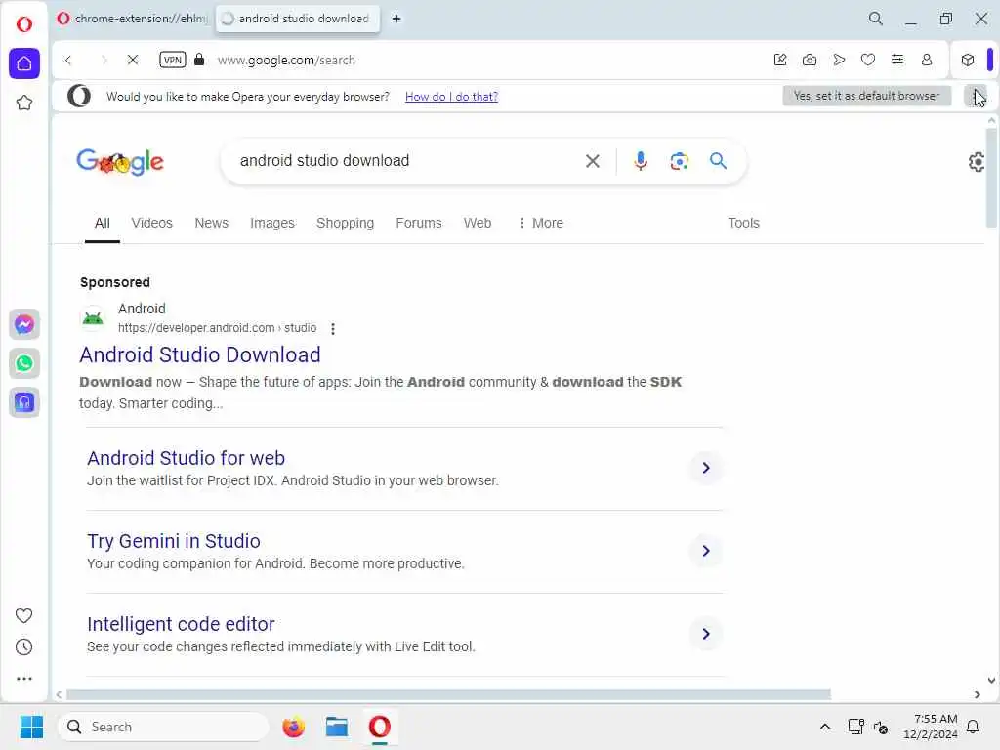The image size is (1000, 750).
Task: Open a new tab with plus button
Action: tap(396, 19)
